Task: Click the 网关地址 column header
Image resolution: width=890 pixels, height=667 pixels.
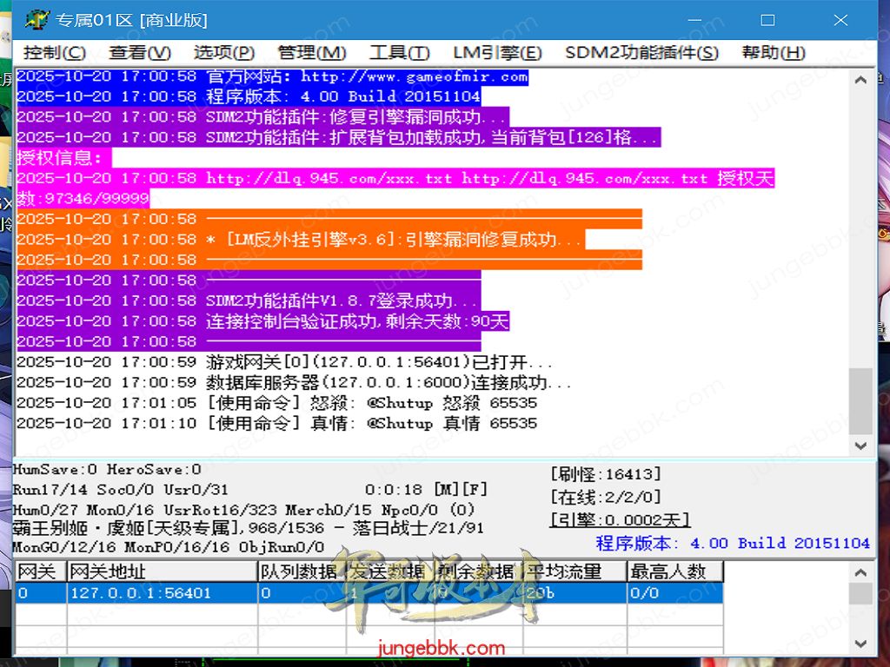Action: click(x=161, y=571)
